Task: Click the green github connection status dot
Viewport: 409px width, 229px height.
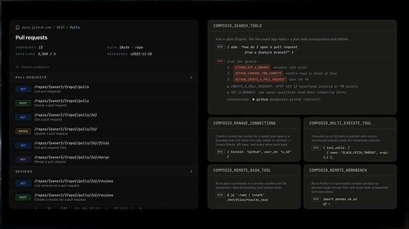Action: 253,100
